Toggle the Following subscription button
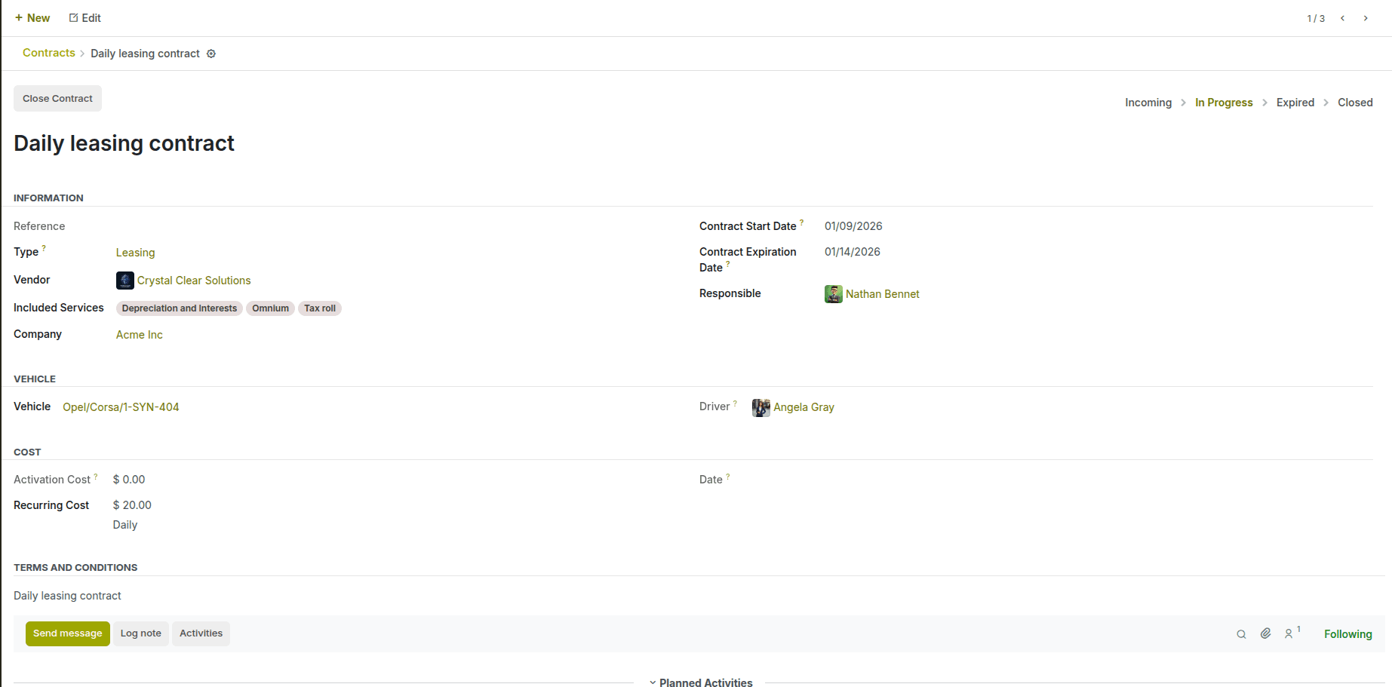Viewport: 1392px width, 687px height. pos(1347,634)
